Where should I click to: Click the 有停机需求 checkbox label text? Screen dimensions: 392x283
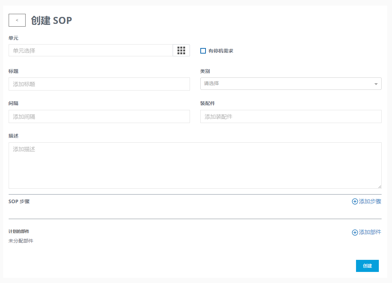pyautogui.click(x=221, y=51)
